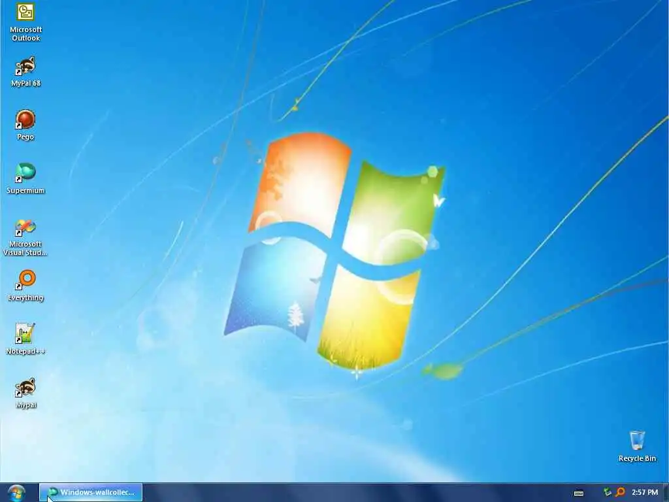This screenshot has width=669, height=502.
Task: Select the Mypal desktop shortcut at bottom
Action: click(25, 393)
